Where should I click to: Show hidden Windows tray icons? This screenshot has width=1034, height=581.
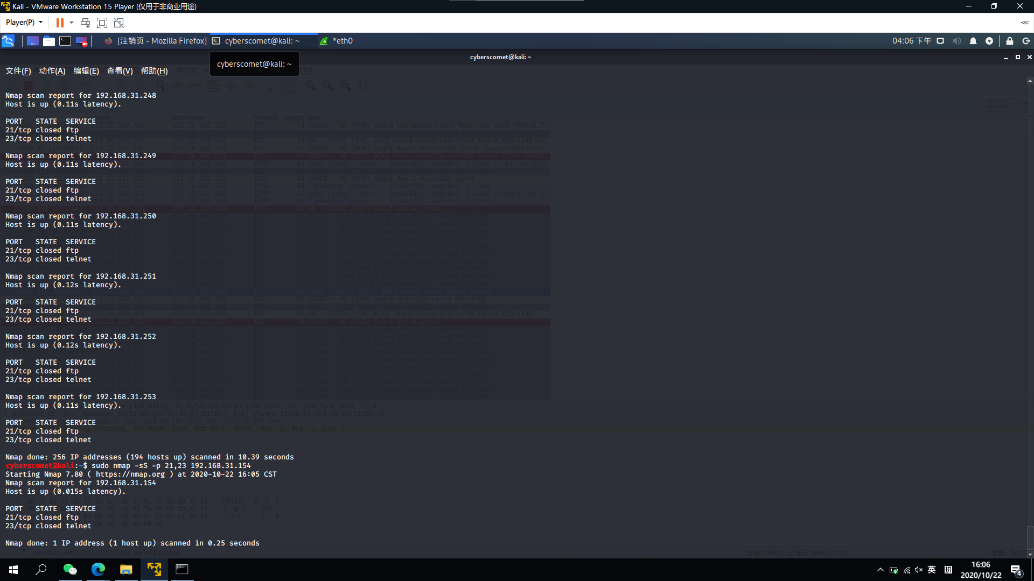click(880, 570)
